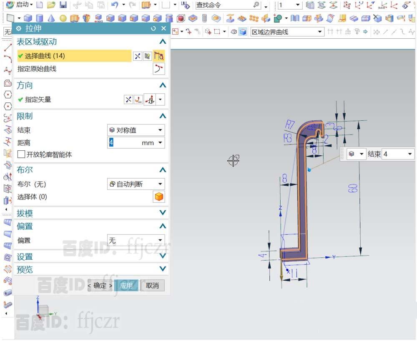Click the 应用 button

pyautogui.click(x=126, y=286)
